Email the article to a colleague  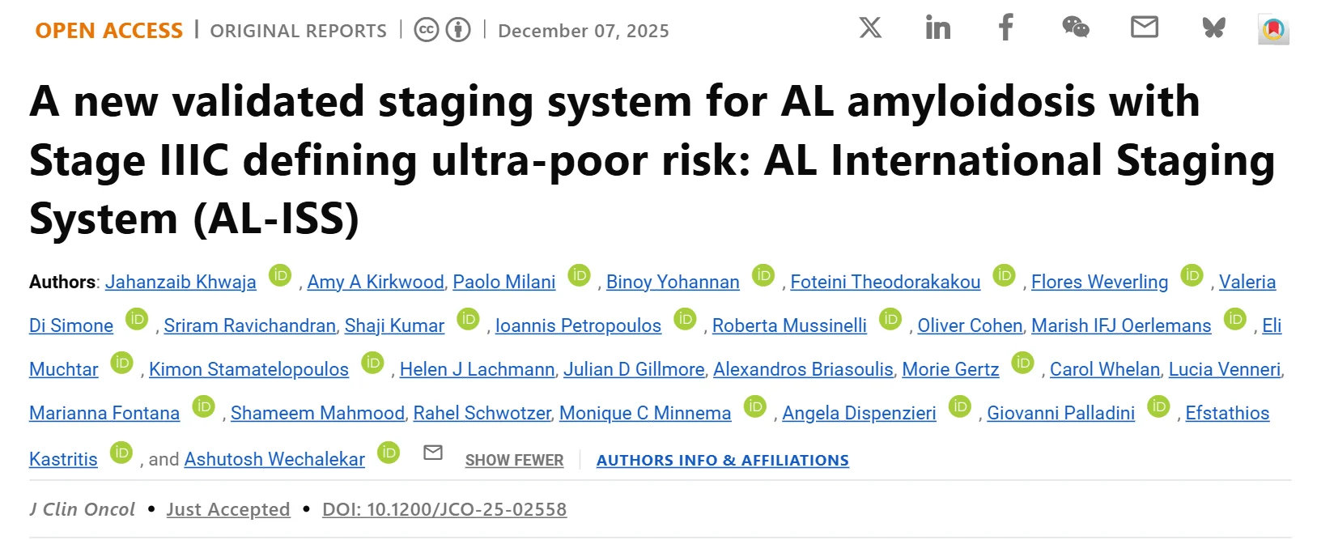1145,28
